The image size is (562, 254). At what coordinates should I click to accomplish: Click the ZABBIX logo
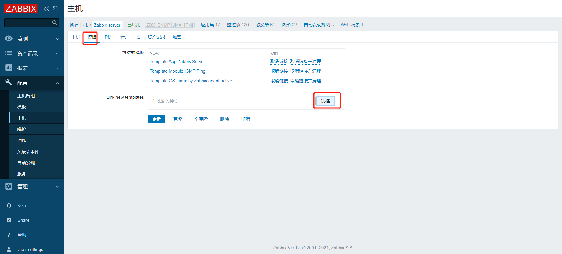coord(21,9)
